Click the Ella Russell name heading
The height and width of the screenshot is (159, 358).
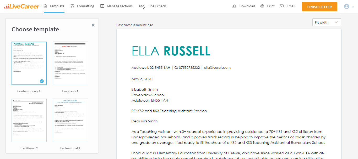click(x=171, y=51)
